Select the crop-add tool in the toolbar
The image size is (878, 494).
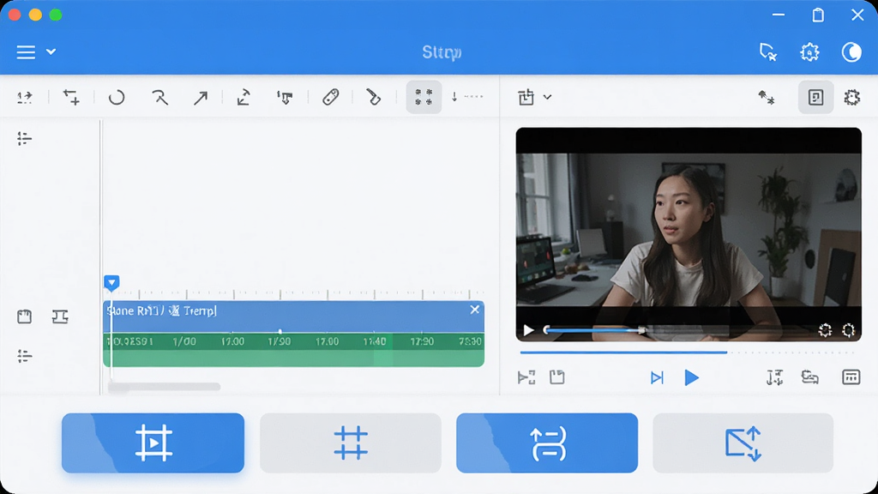pyautogui.click(x=71, y=98)
